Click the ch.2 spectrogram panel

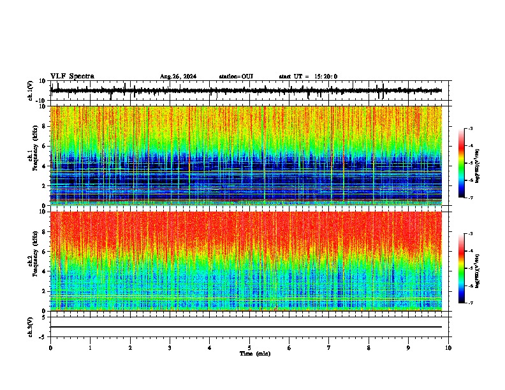(246, 261)
